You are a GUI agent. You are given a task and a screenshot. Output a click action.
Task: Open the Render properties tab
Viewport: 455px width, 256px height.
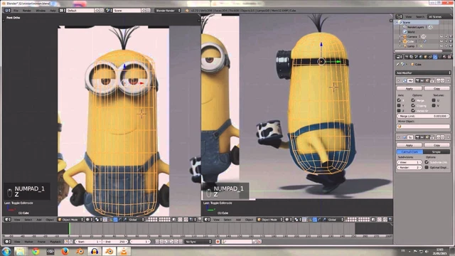click(x=407, y=57)
